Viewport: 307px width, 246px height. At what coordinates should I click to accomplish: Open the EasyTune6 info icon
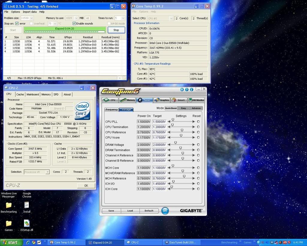(192, 90)
